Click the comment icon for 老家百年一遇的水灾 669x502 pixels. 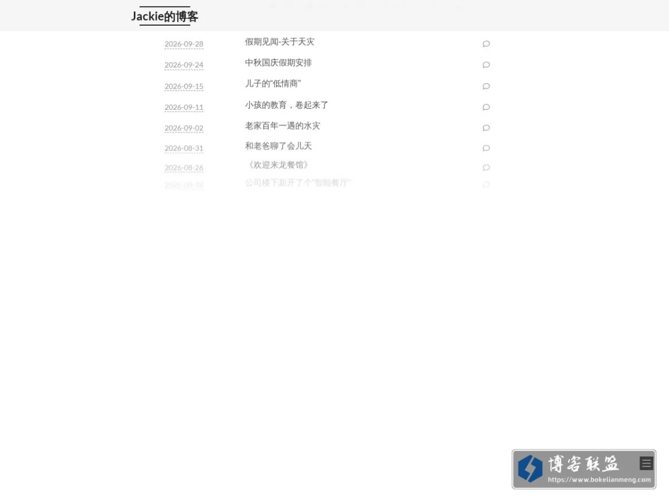coord(486,128)
